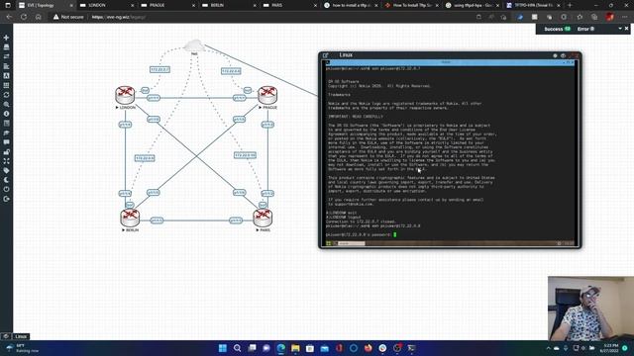The height and width of the screenshot is (356, 634).
Task: Open the browser profile avatar icon
Action: click(x=610, y=17)
